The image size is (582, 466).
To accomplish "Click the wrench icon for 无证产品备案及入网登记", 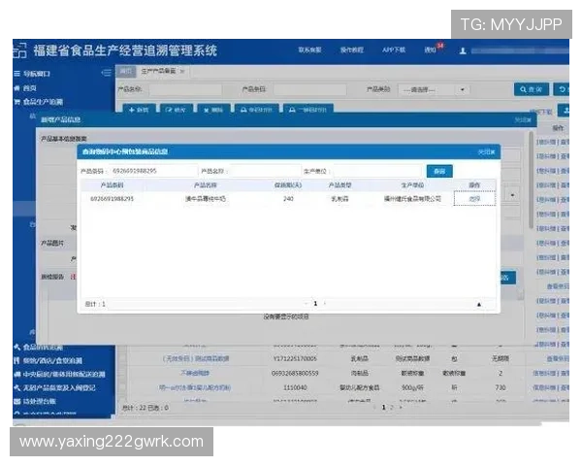I will coord(16,387).
